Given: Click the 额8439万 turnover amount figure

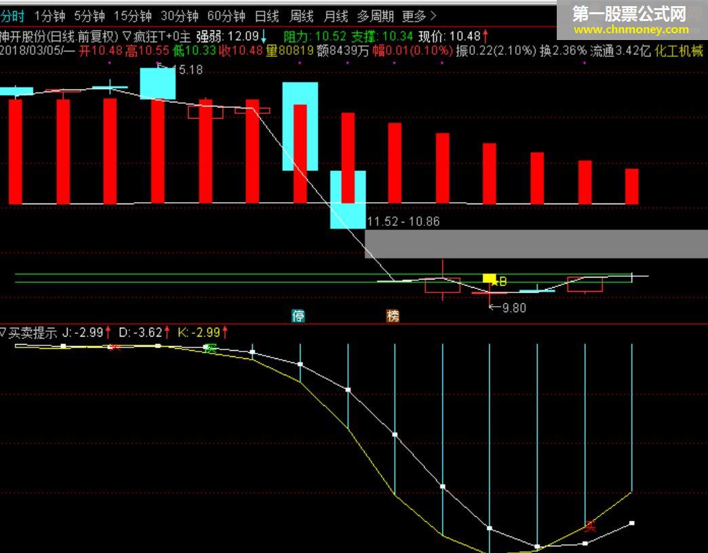Looking at the screenshot, I should pyautogui.click(x=342, y=51).
